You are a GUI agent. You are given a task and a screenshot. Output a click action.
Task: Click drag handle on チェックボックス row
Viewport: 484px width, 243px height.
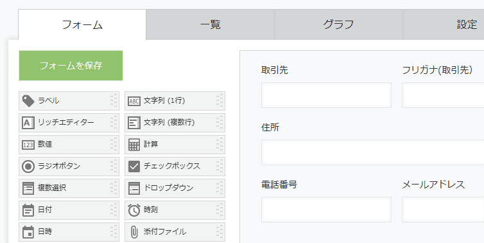(220, 166)
